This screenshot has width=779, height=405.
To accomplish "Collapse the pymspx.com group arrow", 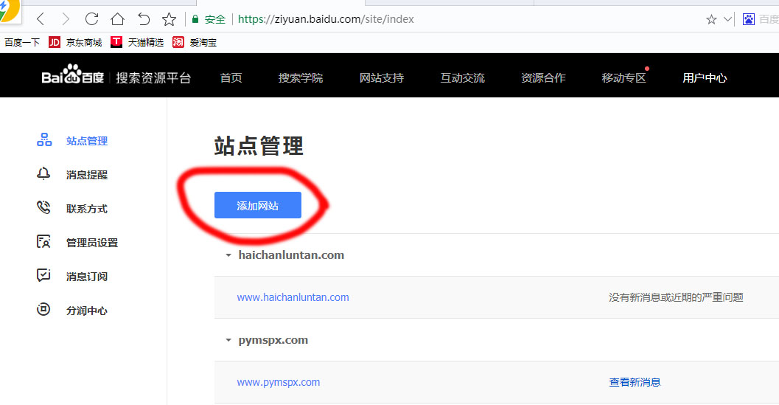I will pos(228,340).
